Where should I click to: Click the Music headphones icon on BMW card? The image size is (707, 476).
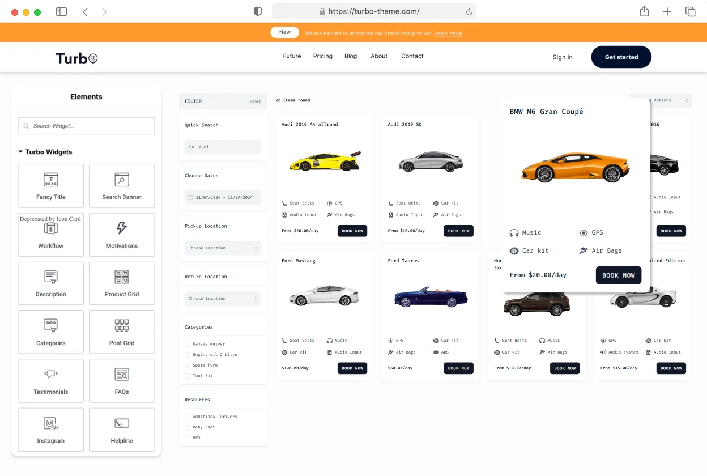(514, 233)
